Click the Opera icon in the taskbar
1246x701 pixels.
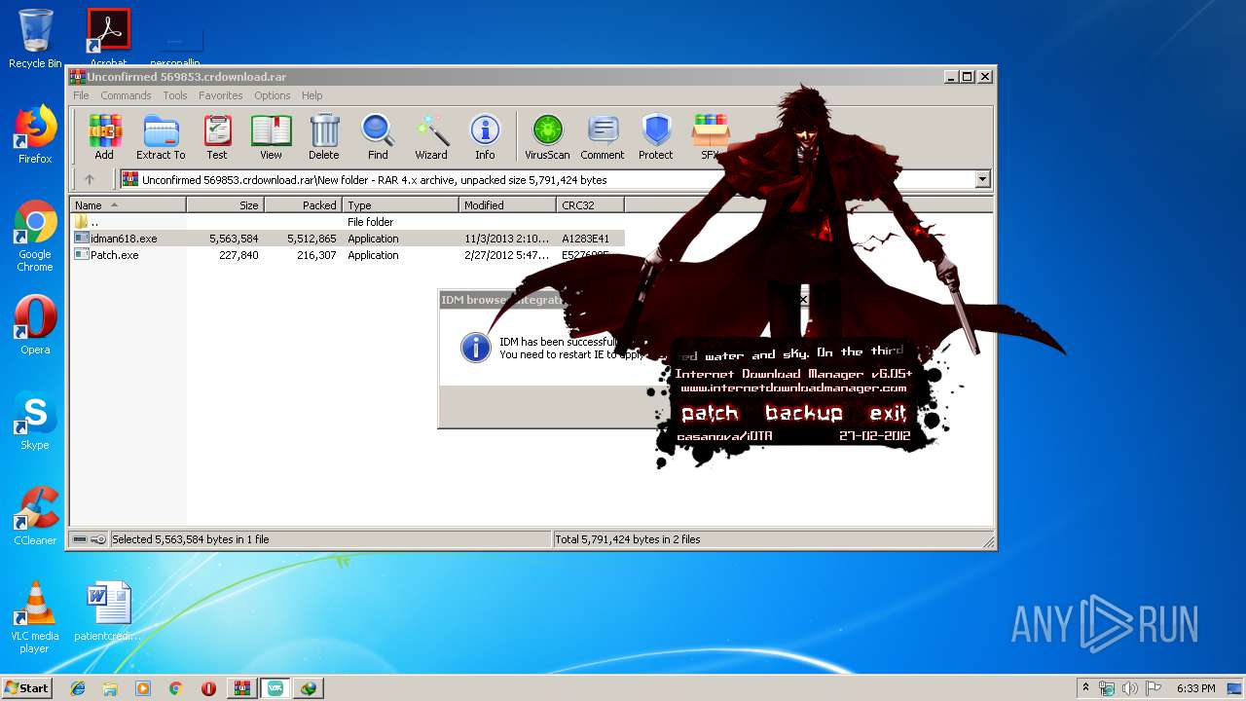208,688
